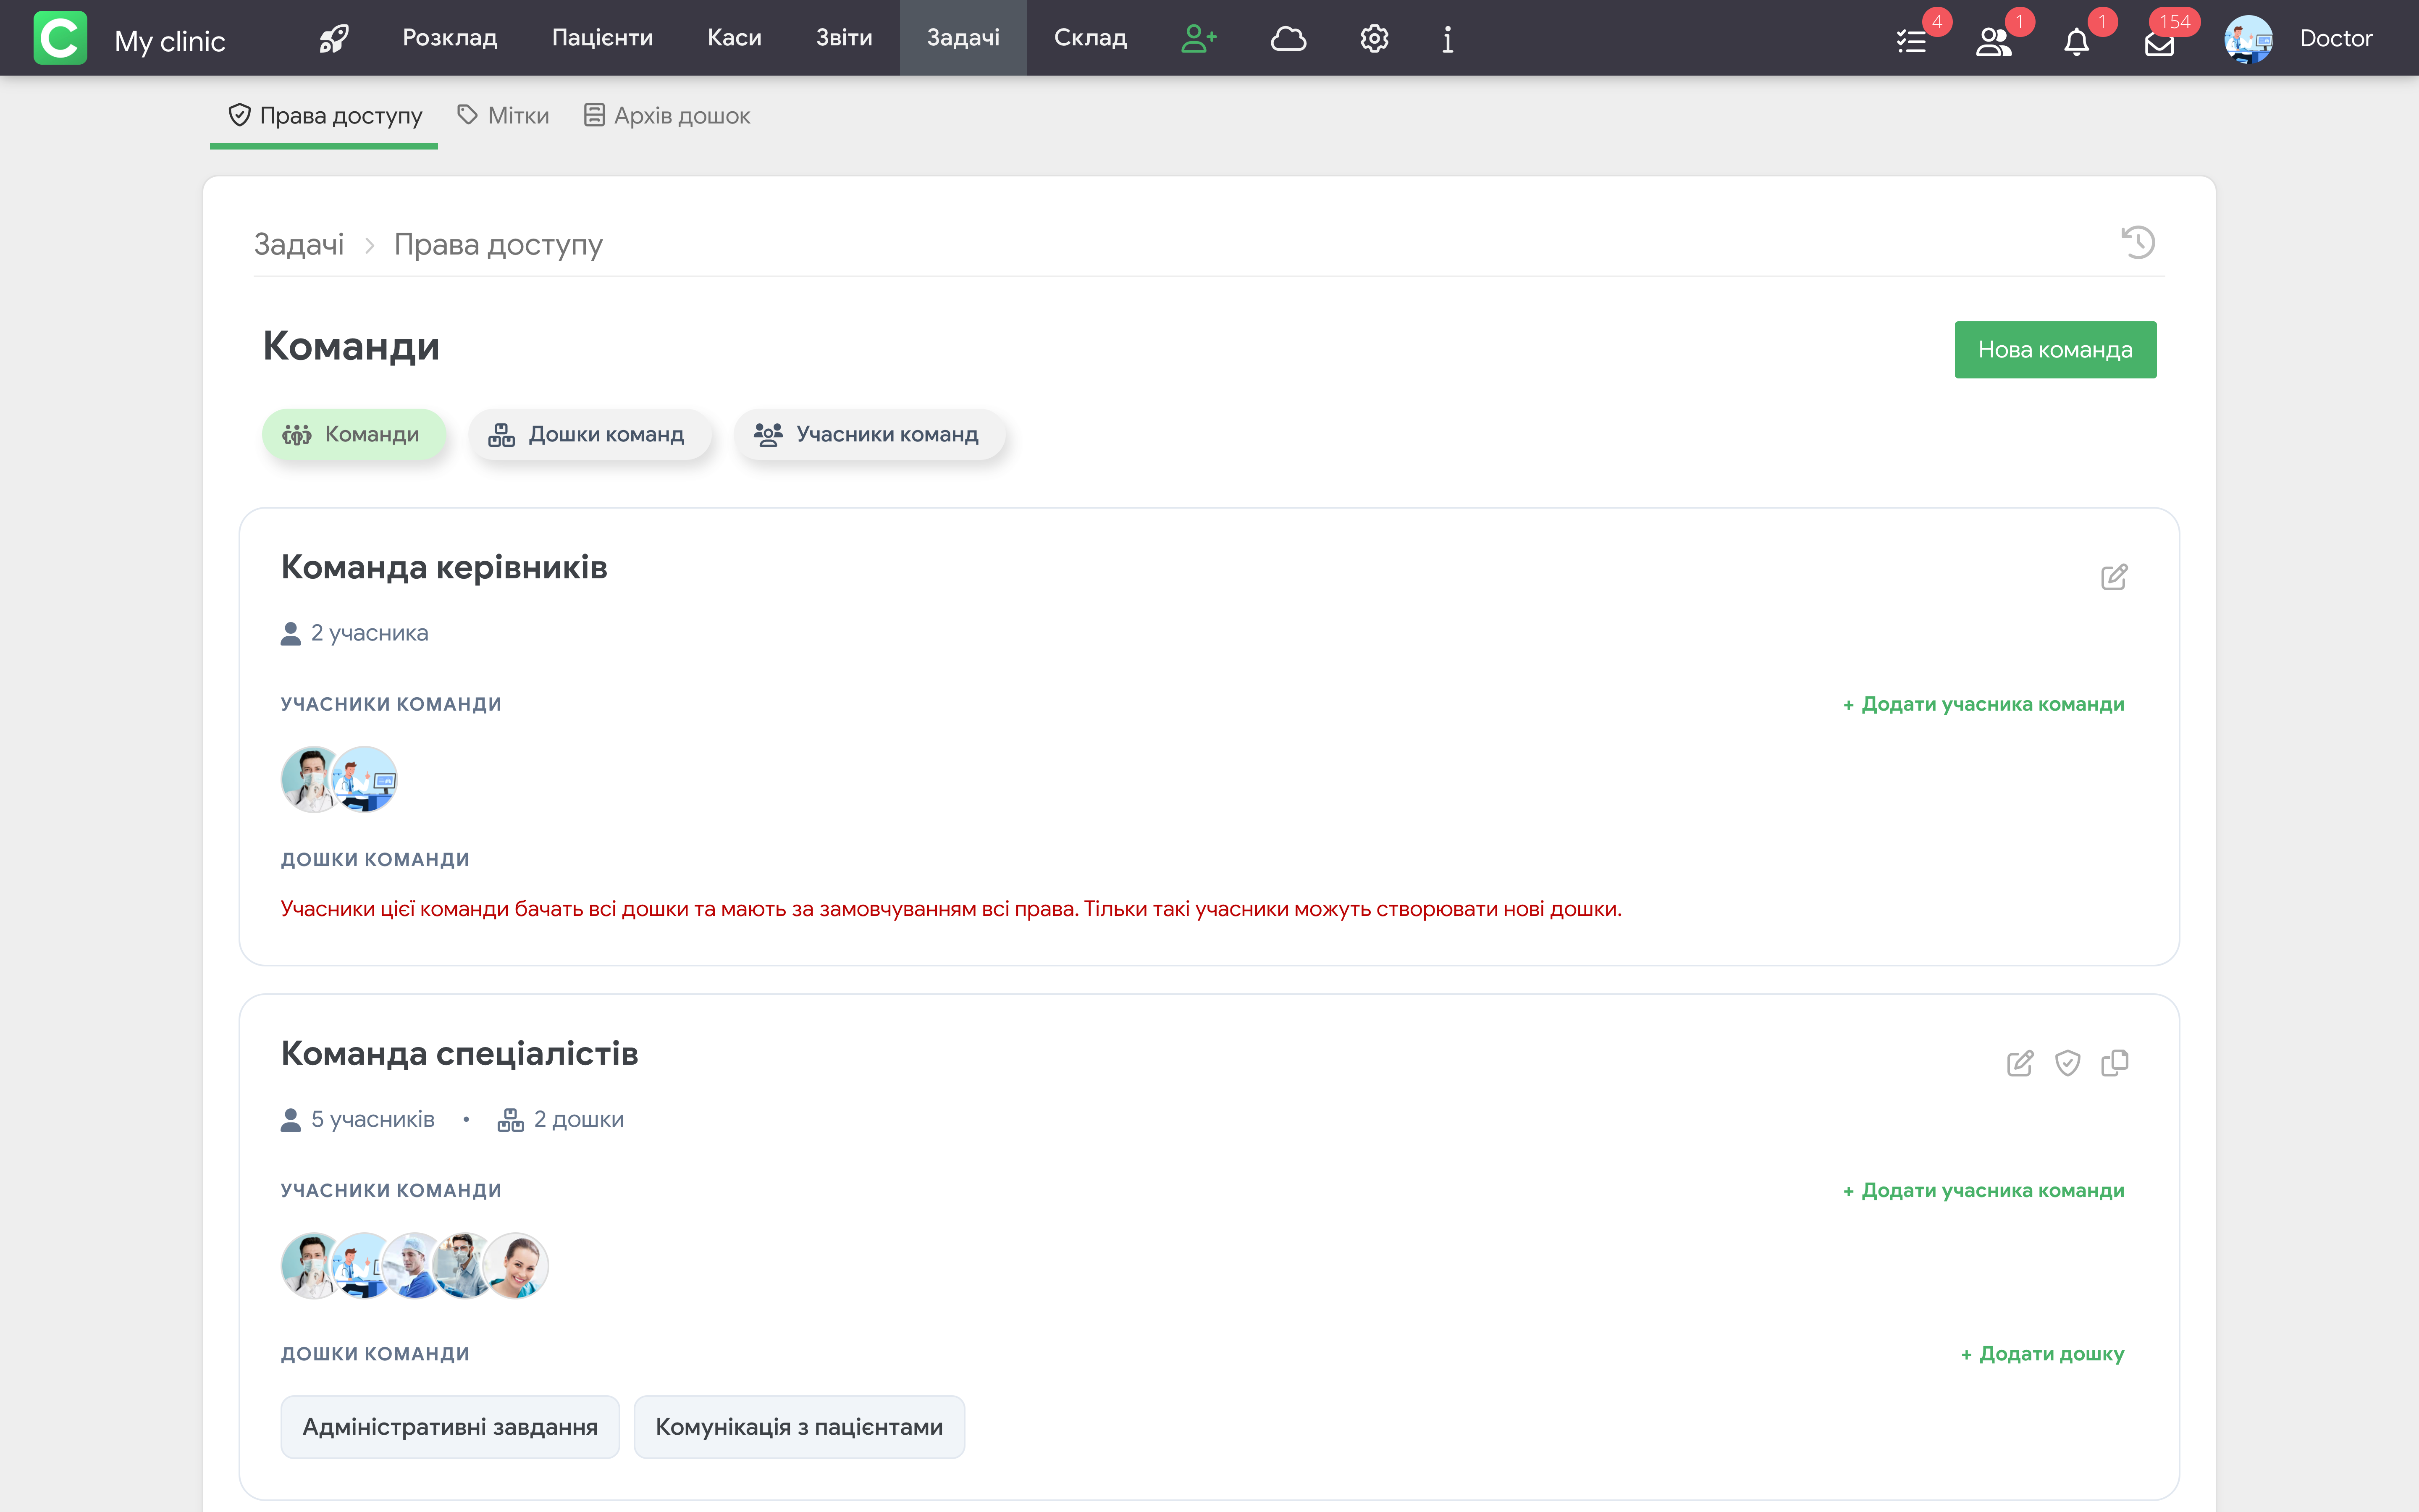Copy Команда спеціалістів with duplicate icon

pos(2114,1063)
